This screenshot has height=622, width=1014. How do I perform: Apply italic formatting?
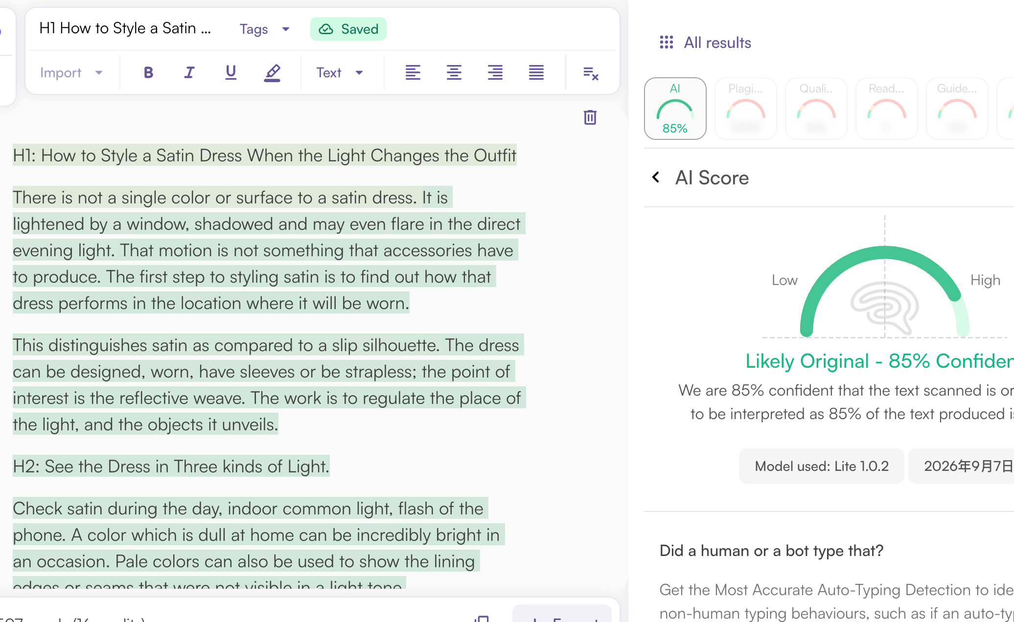coord(189,73)
